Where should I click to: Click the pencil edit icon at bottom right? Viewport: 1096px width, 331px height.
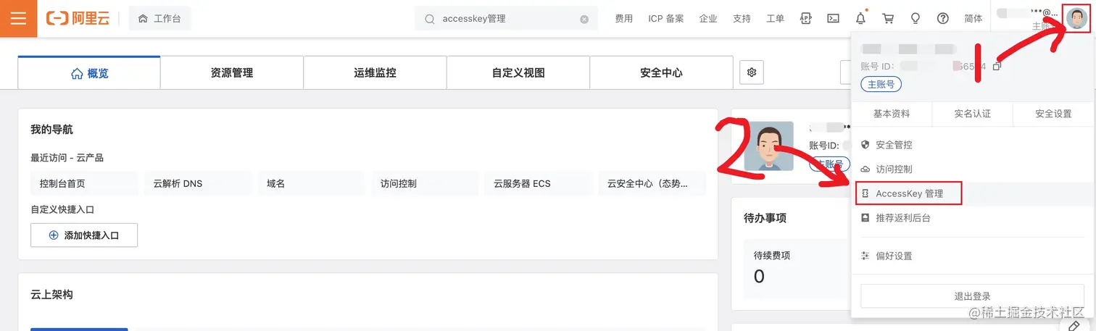(1075, 327)
